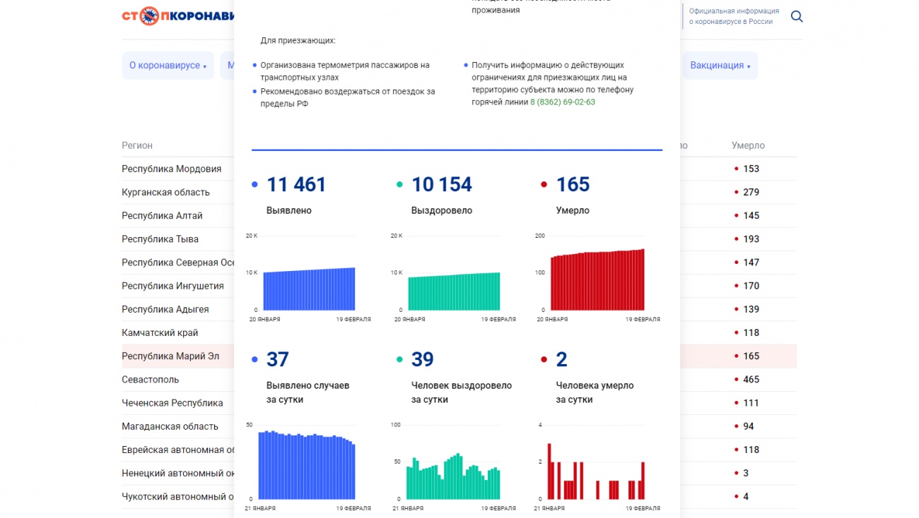
Task: Click Севастополь in the regions table
Action: click(x=150, y=380)
